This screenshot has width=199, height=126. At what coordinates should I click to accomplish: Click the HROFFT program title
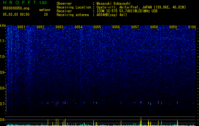[x=20, y=3]
